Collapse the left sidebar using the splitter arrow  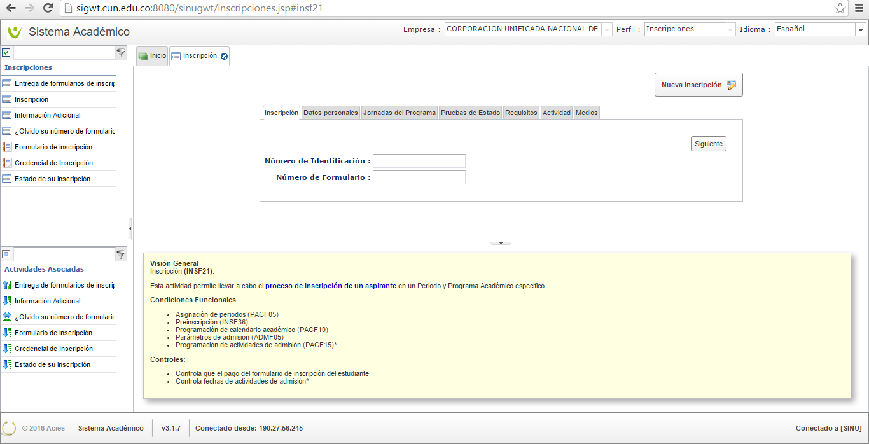point(130,228)
